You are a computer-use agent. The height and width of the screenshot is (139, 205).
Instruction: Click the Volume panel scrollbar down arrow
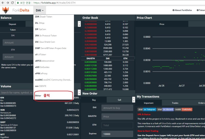[x=79, y=94]
